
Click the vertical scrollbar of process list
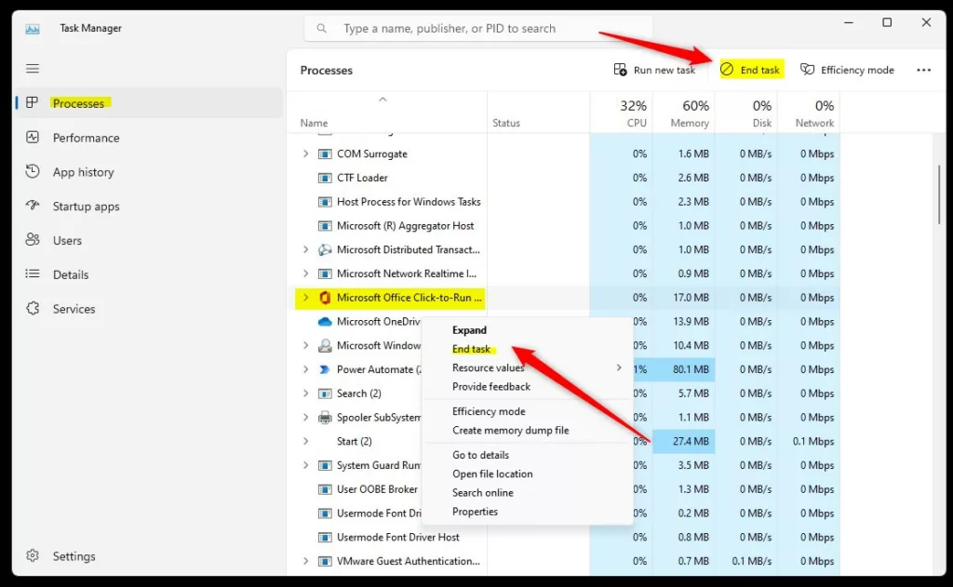(939, 193)
